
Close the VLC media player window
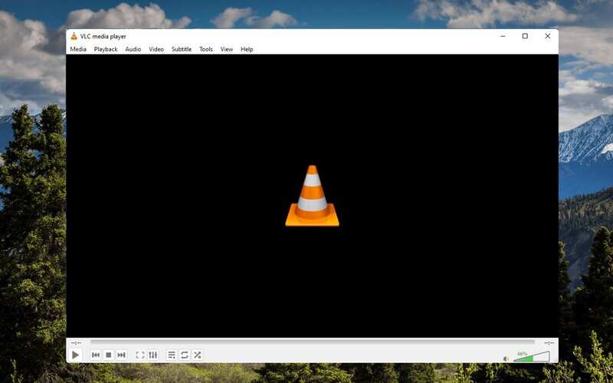548,36
